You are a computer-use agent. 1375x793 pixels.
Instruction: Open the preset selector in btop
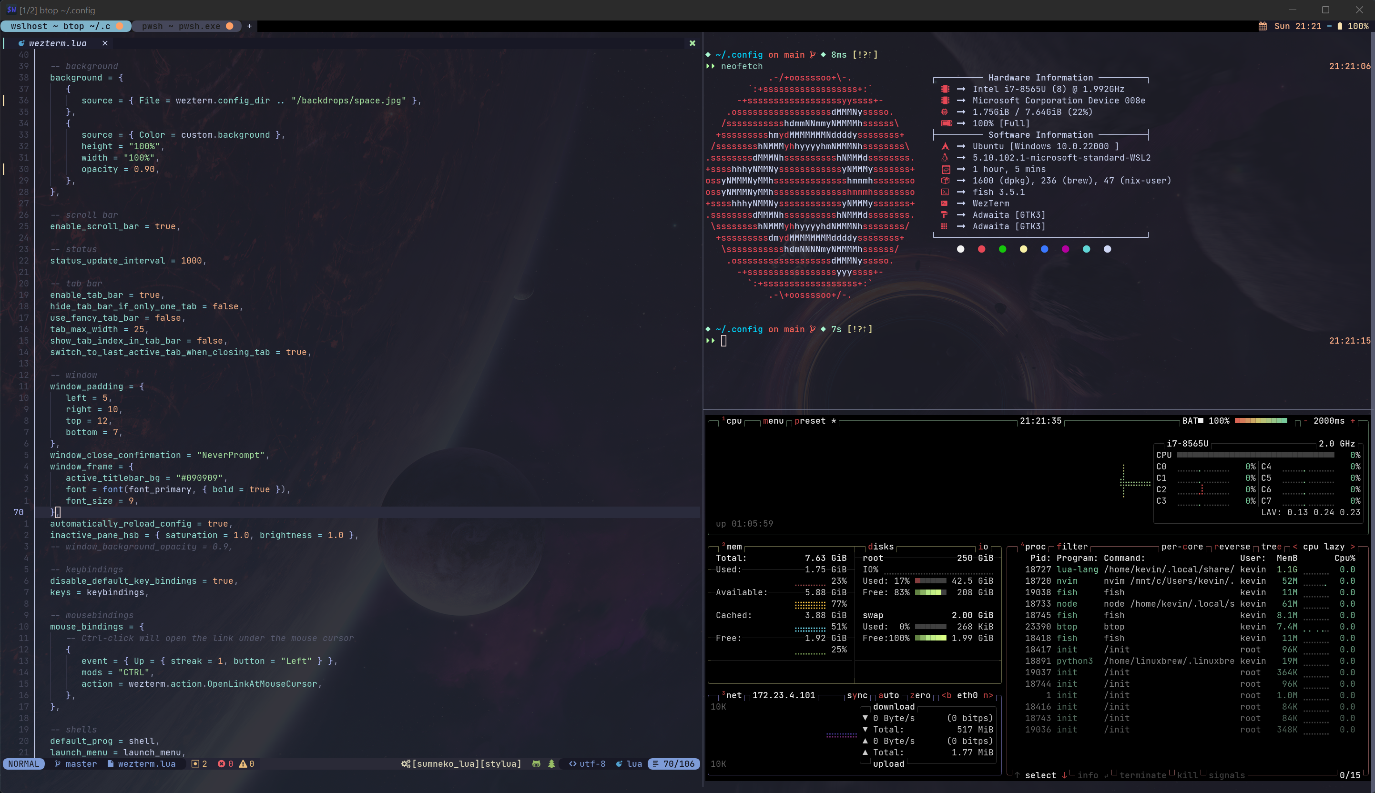[810, 420]
